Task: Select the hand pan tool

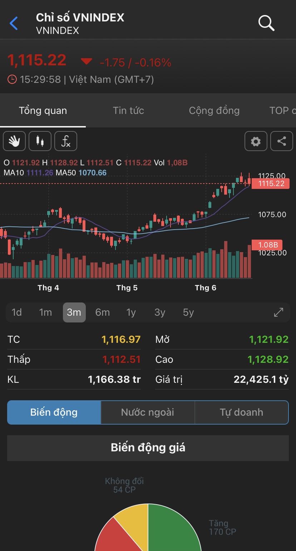Action: pyautogui.click(x=14, y=141)
